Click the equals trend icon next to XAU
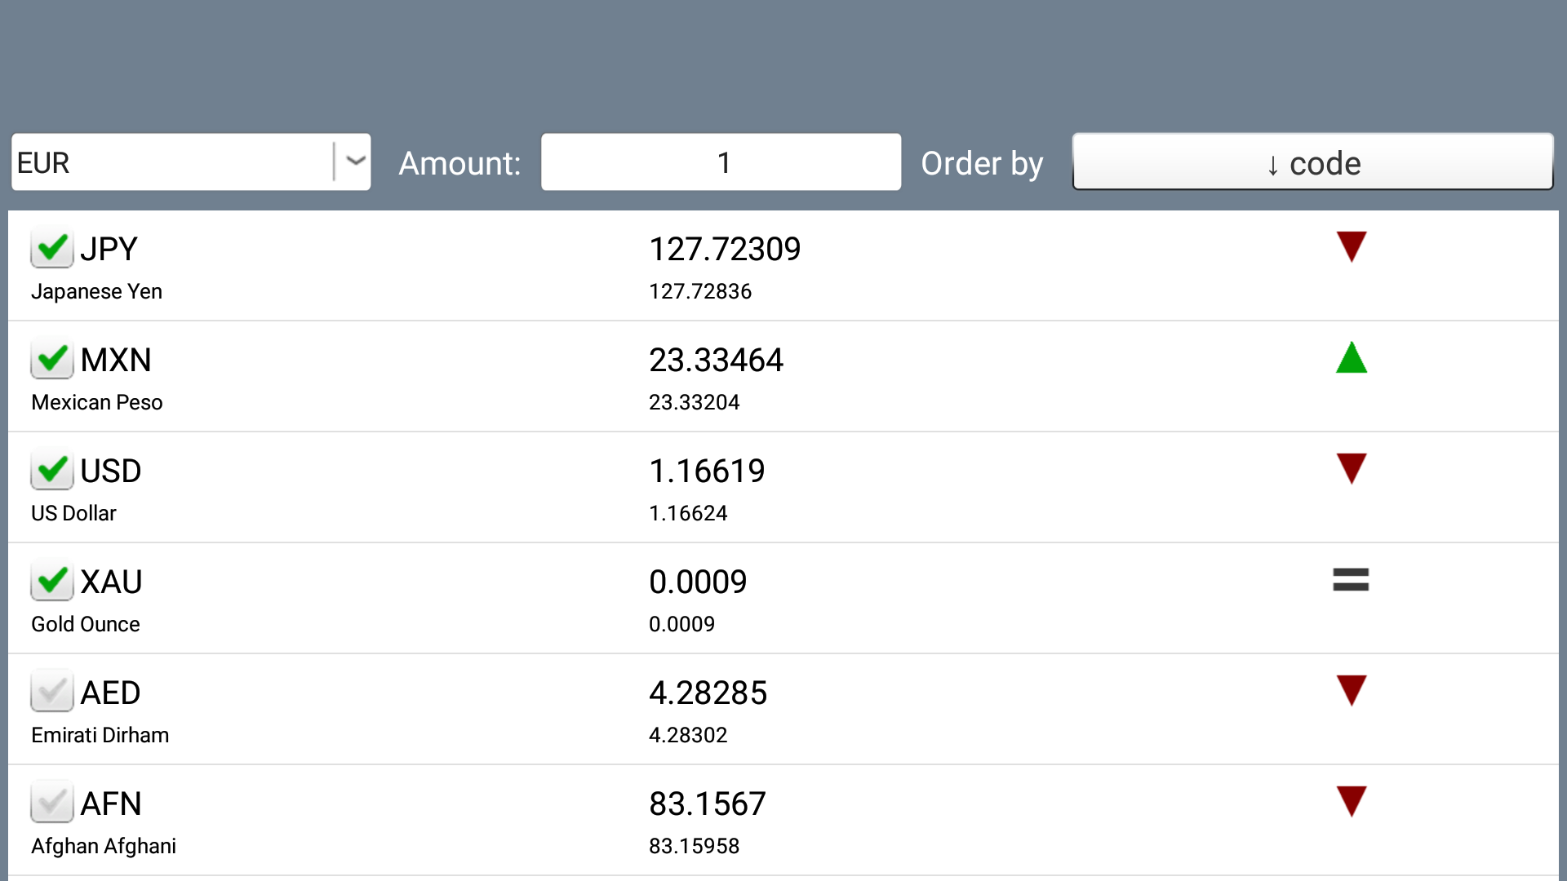This screenshot has height=881, width=1567. (1351, 579)
